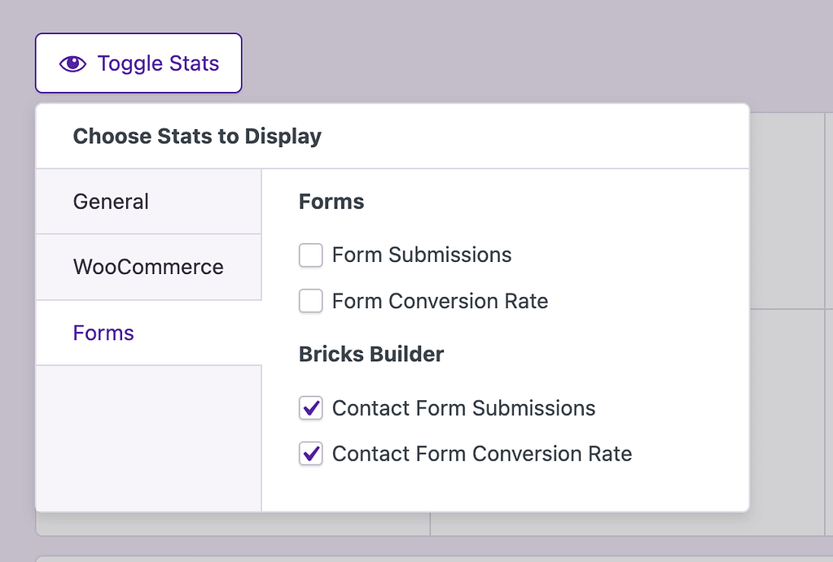833x562 pixels.
Task: Click the Choose Stats to Display header
Action: coord(197,136)
